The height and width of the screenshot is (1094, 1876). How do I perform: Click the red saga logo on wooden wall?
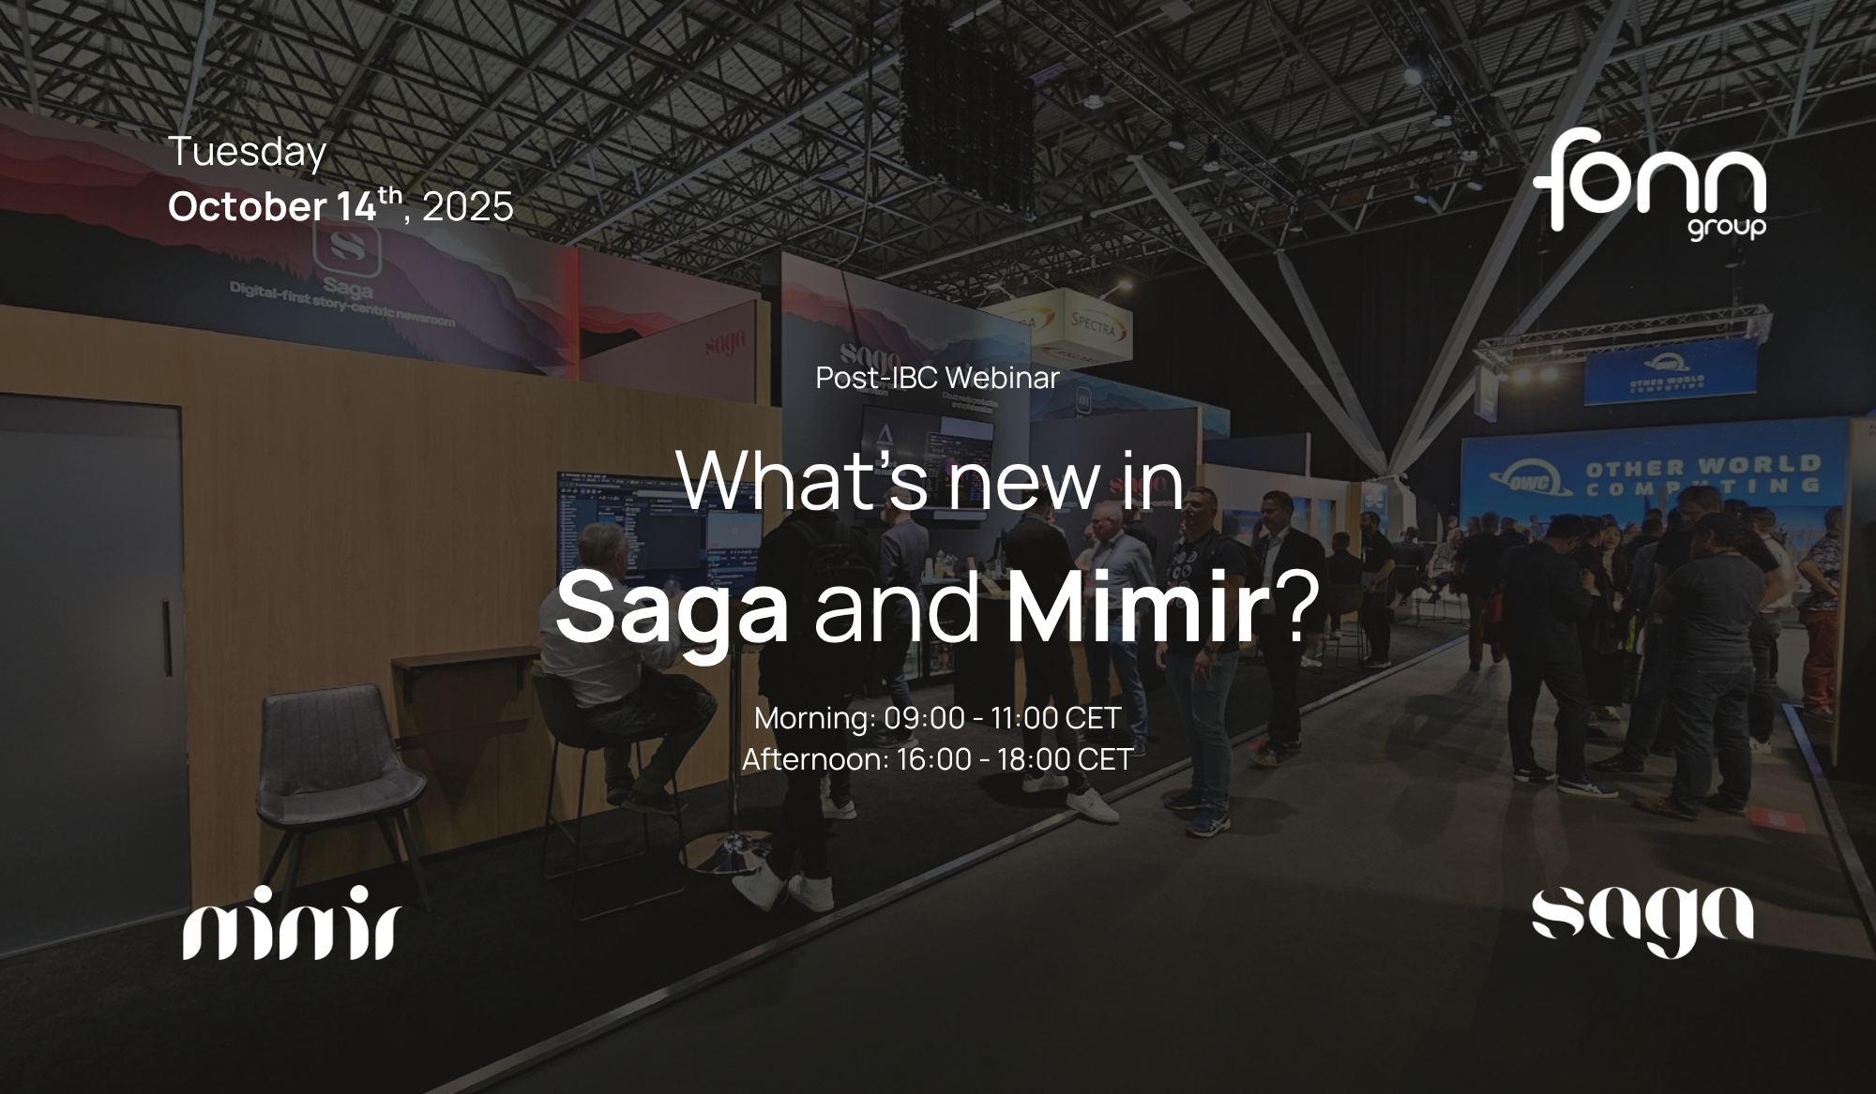pyautogui.click(x=724, y=344)
